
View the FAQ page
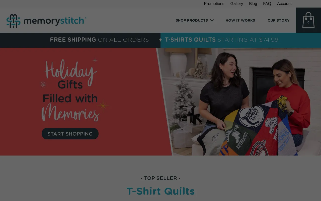tap(267, 4)
